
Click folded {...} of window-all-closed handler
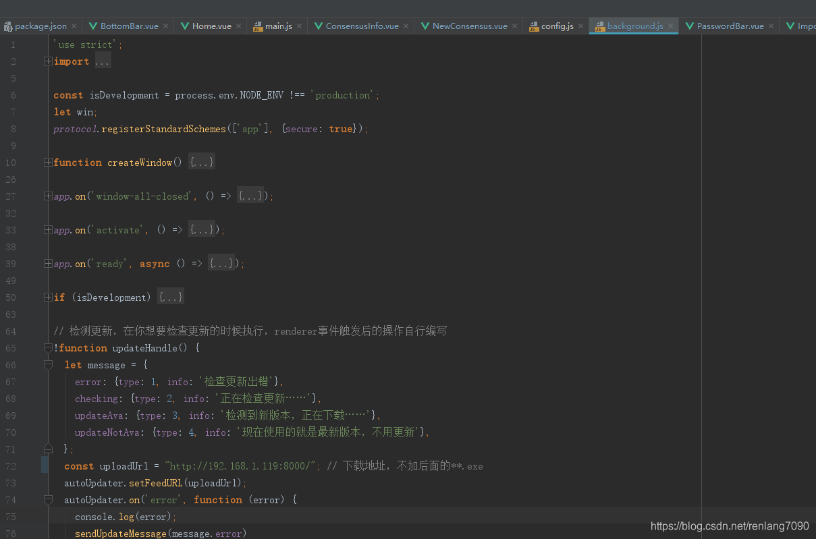[250, 196]
